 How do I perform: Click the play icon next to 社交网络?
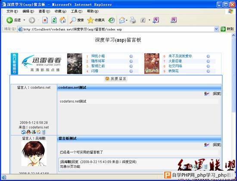click(208, 66)
